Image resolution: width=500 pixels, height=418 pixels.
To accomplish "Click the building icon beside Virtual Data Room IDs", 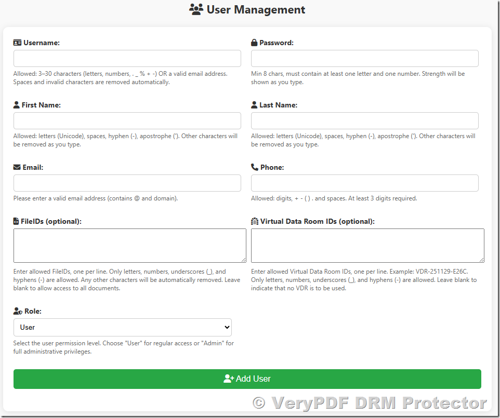I will point(254,221).
